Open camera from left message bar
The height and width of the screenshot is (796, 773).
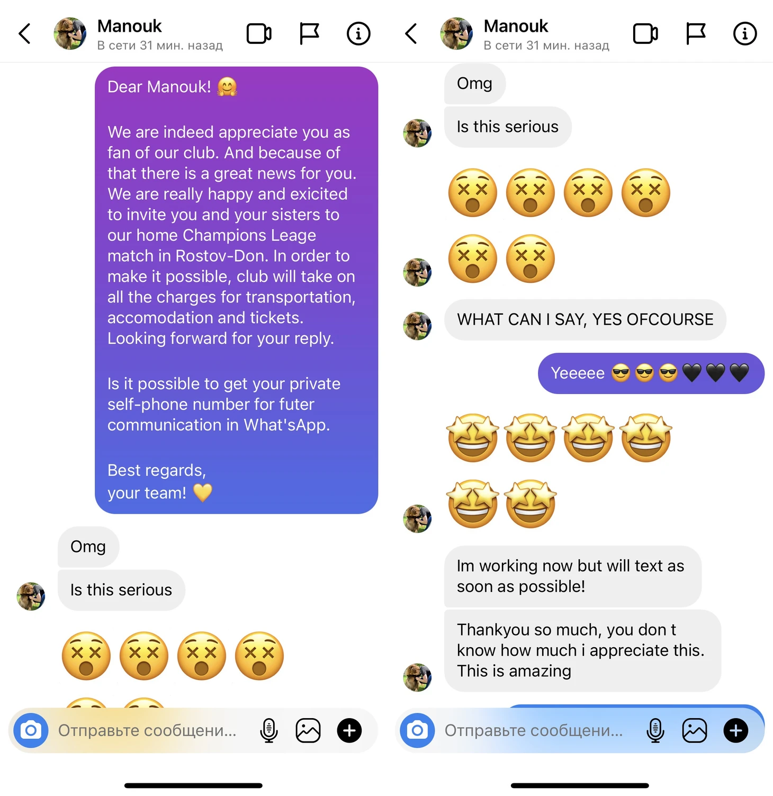click(x=31, y=730)
